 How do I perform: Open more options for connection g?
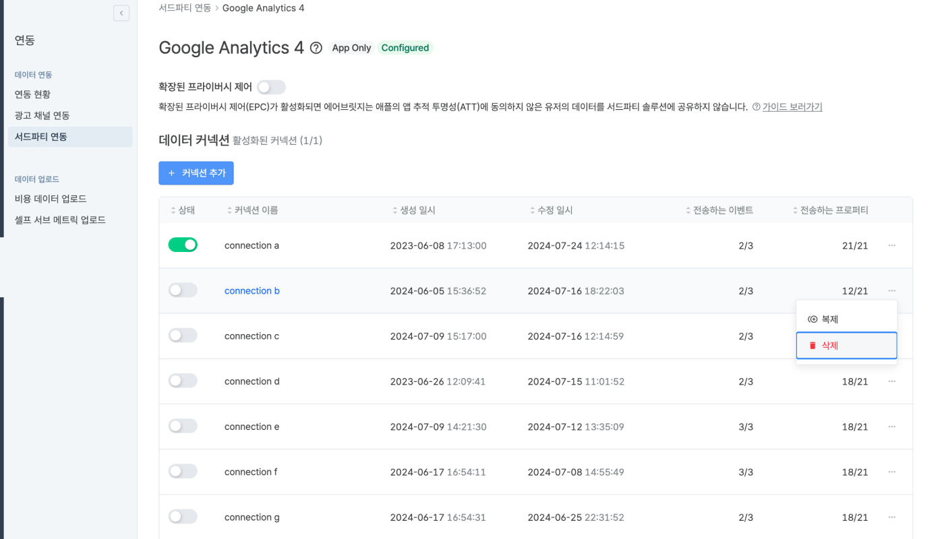click(x=892, y=517)
